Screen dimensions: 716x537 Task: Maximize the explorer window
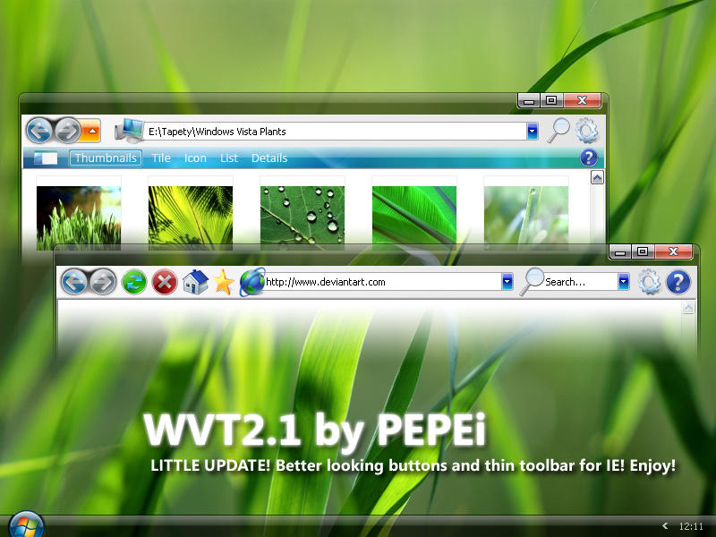(x=551, y=100)
